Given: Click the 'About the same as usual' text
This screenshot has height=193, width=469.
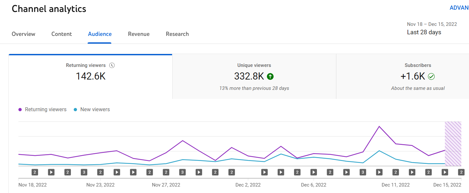Looking at the screenshot, I should (x=418, y=88).
